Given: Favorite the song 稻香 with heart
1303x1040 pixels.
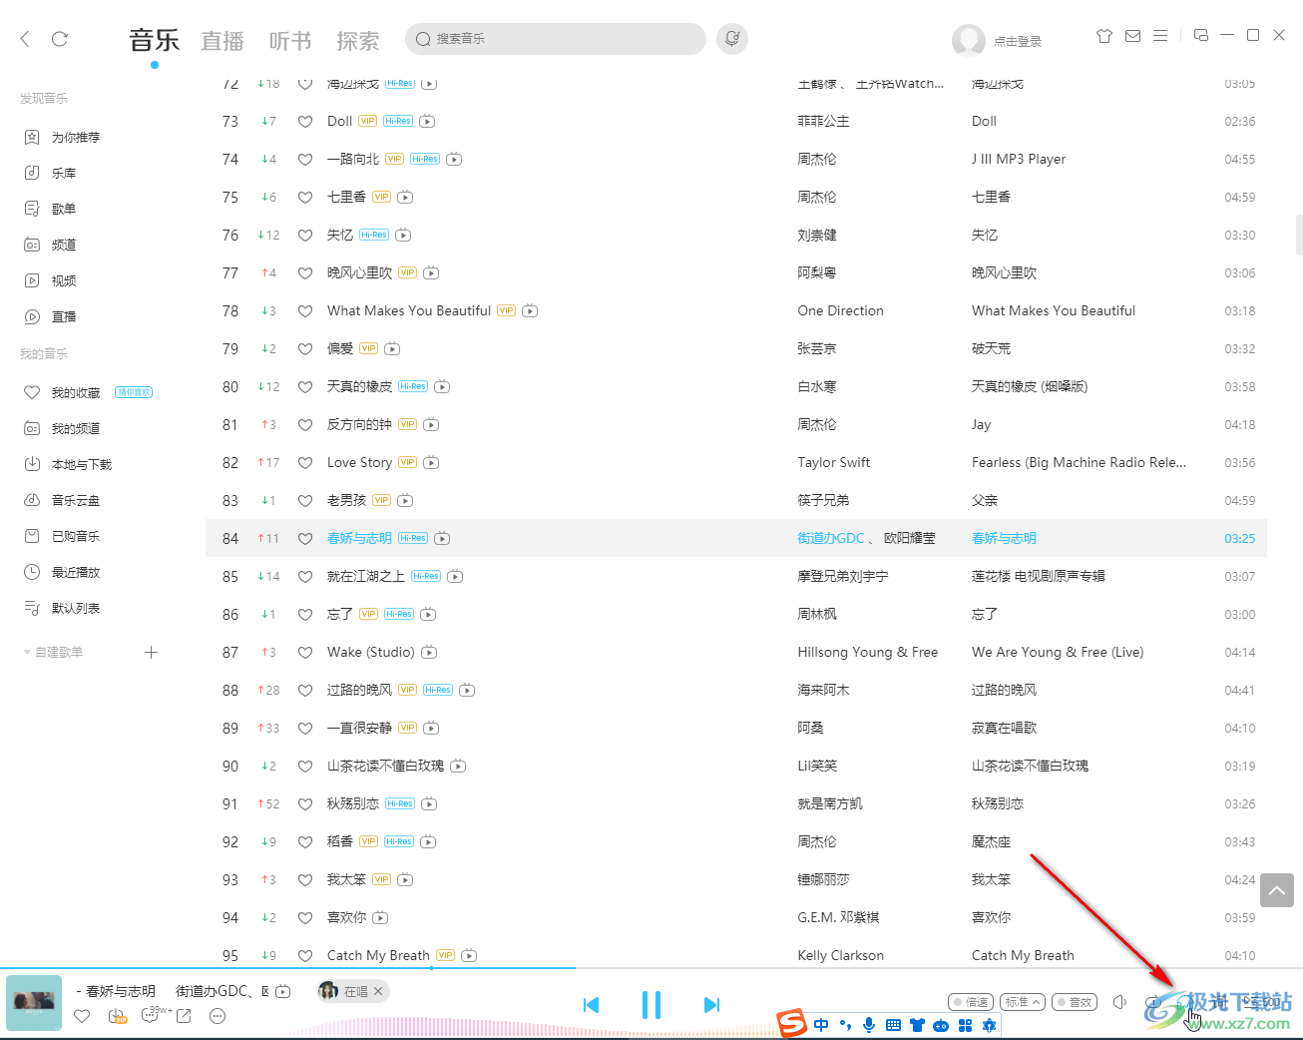Looking at the screenshot, I should point(305,842).
